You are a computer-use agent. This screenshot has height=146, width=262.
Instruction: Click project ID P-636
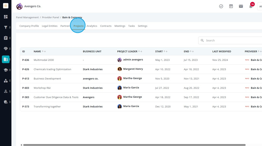point(26,60)
